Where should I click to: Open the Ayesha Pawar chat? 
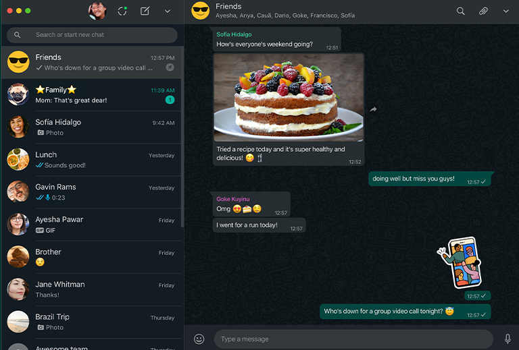pos(93,225)
